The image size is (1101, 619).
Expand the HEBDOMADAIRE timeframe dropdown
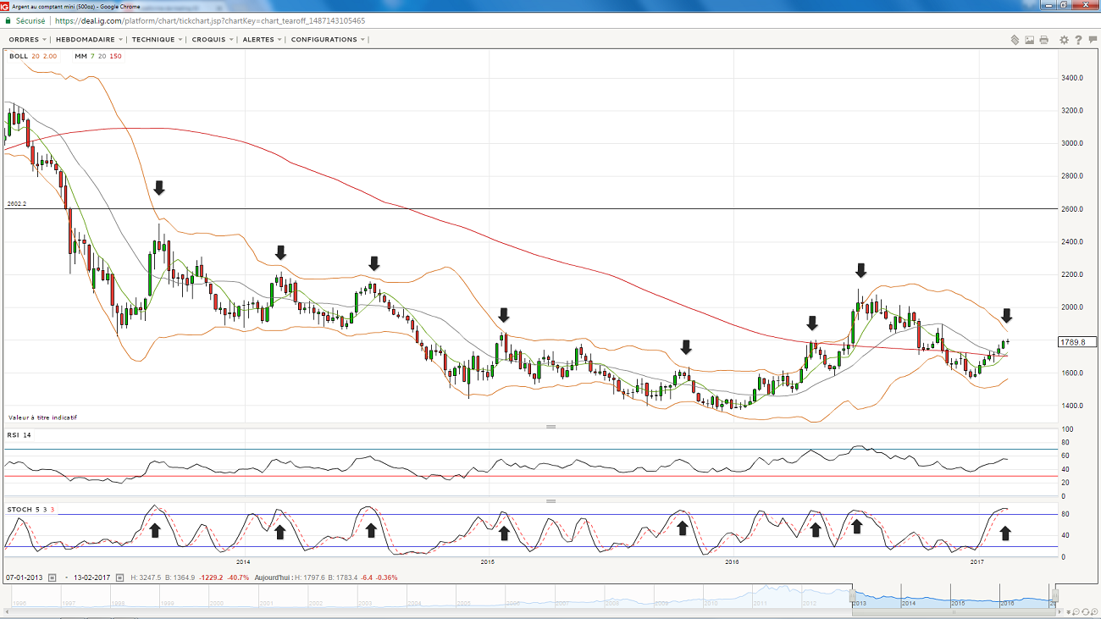[89, 40]
